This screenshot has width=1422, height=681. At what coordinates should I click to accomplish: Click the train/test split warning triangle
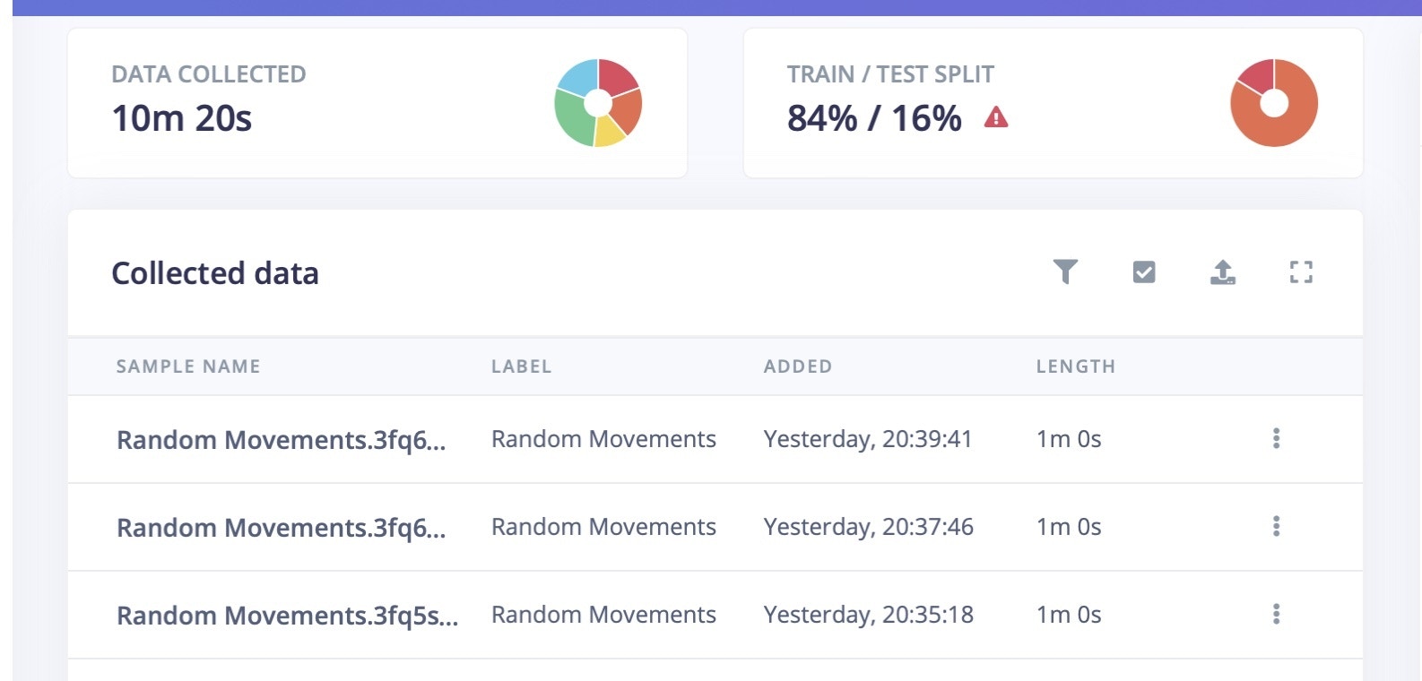click(996, 117)
